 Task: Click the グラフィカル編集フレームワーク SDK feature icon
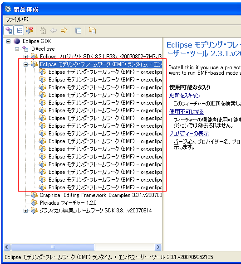tap(34, 211)
